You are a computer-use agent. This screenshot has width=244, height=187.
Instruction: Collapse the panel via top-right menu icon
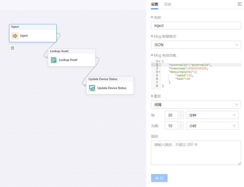pyautogui.click(x=240, y=4)
